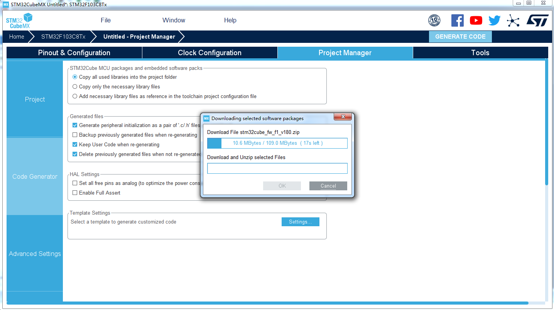554x310 pixels.
Task: Open the YouTube icon link
Action: click(476, 20)
